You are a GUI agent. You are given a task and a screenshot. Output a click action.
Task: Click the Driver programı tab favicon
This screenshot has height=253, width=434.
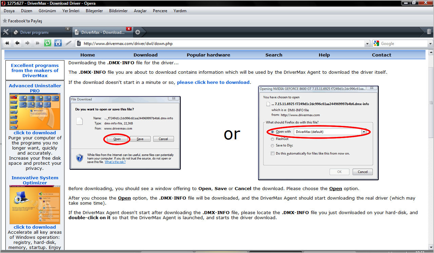coord(16,32)
